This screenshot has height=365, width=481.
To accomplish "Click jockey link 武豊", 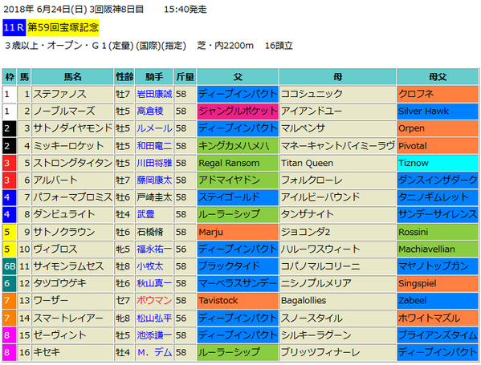I will coord(145,214).
